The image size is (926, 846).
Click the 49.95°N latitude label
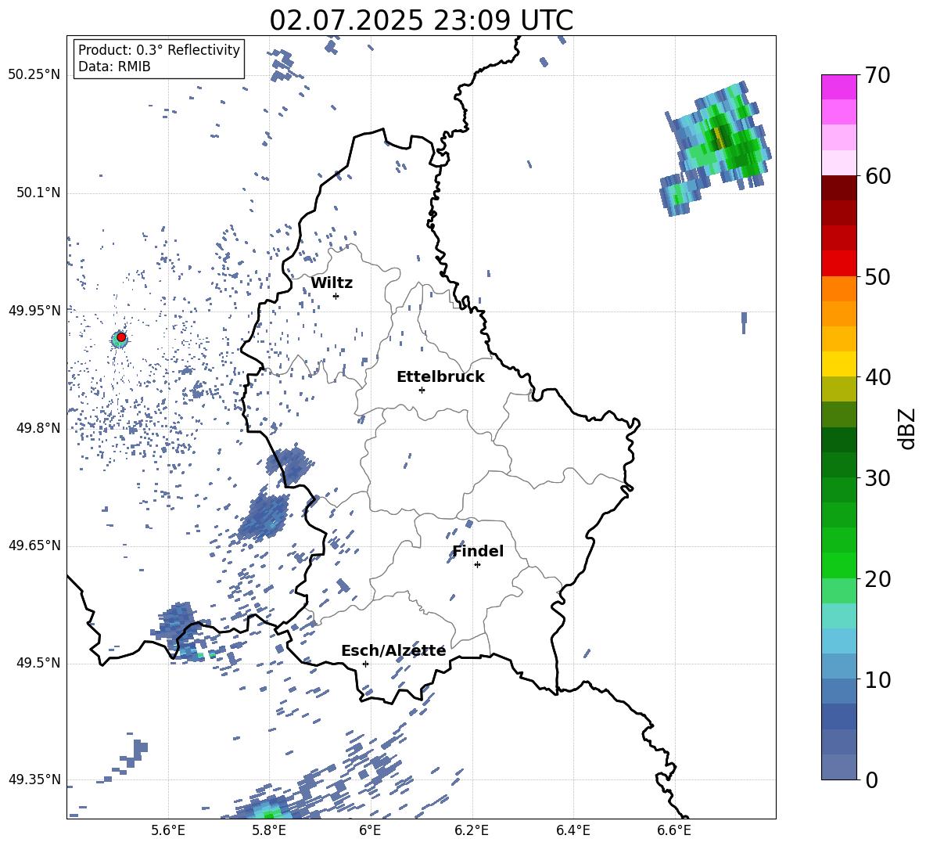coord(34,311)
